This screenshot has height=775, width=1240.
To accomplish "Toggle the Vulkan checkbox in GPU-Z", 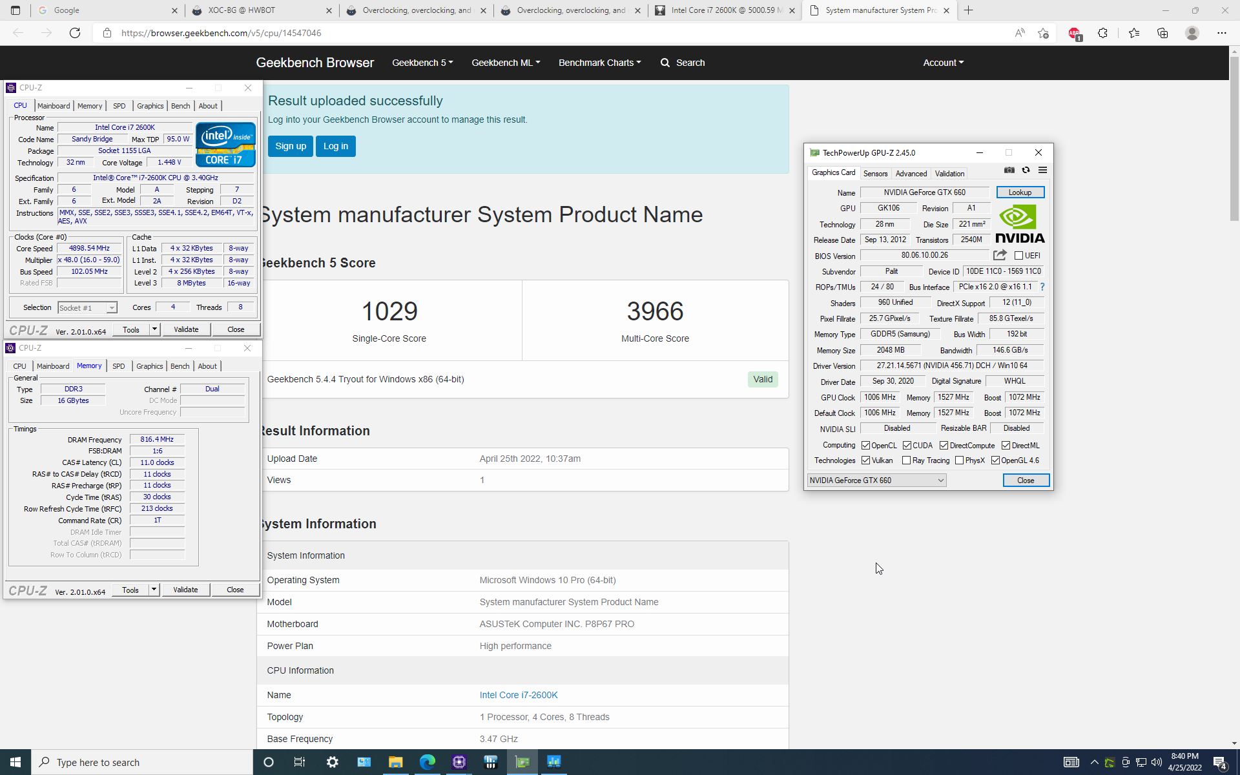I will click(x=865, y=460).
